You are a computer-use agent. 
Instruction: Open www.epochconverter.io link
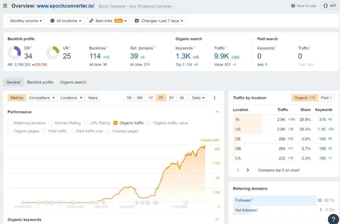65,6
